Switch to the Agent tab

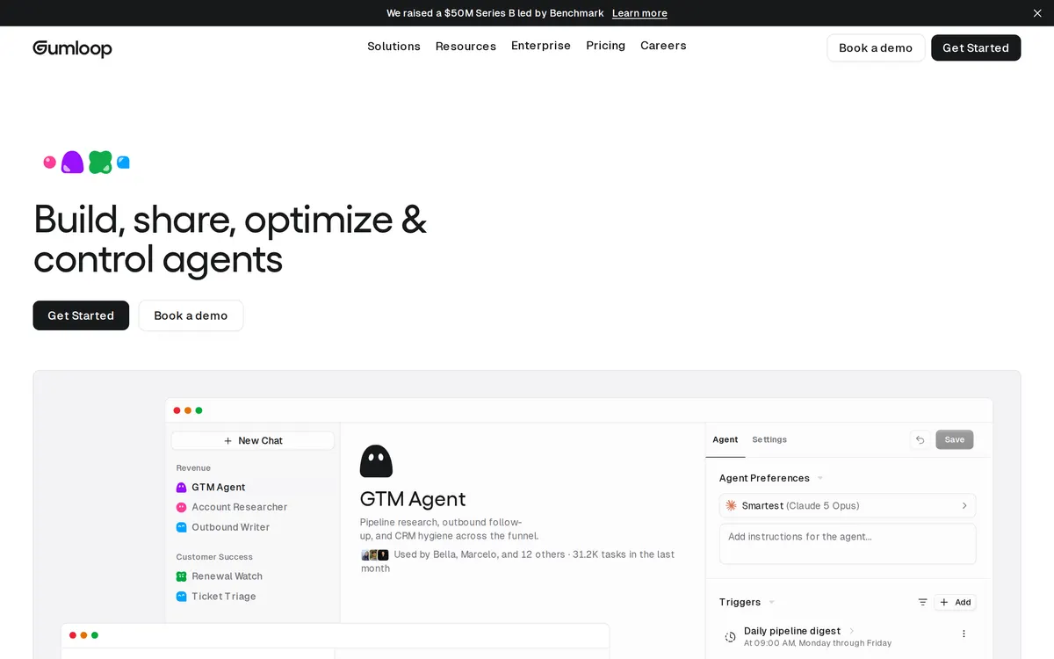[726, 439]
